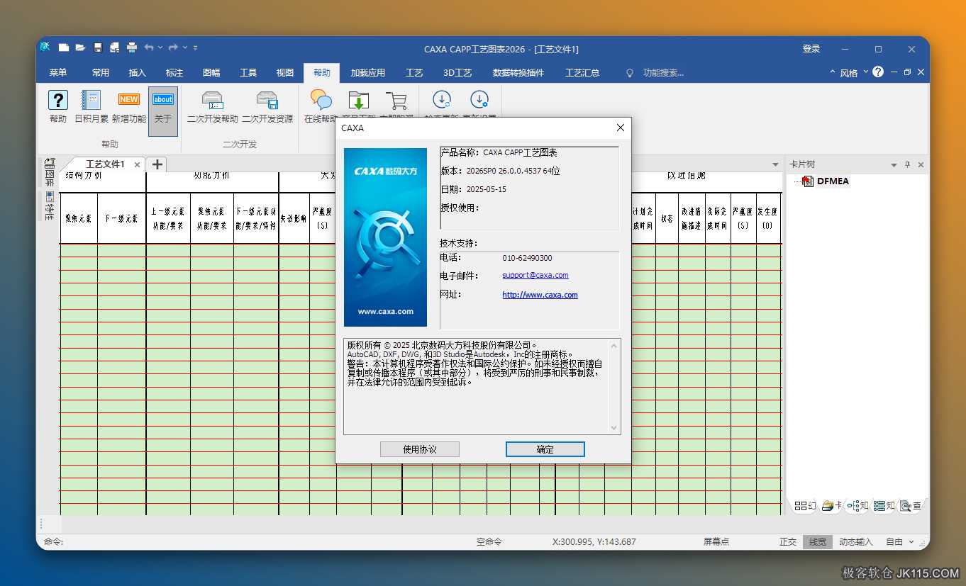Switch to 插入 ribbon tab
The height and width of the screenshot is (586, 966).
coord(138,72)
